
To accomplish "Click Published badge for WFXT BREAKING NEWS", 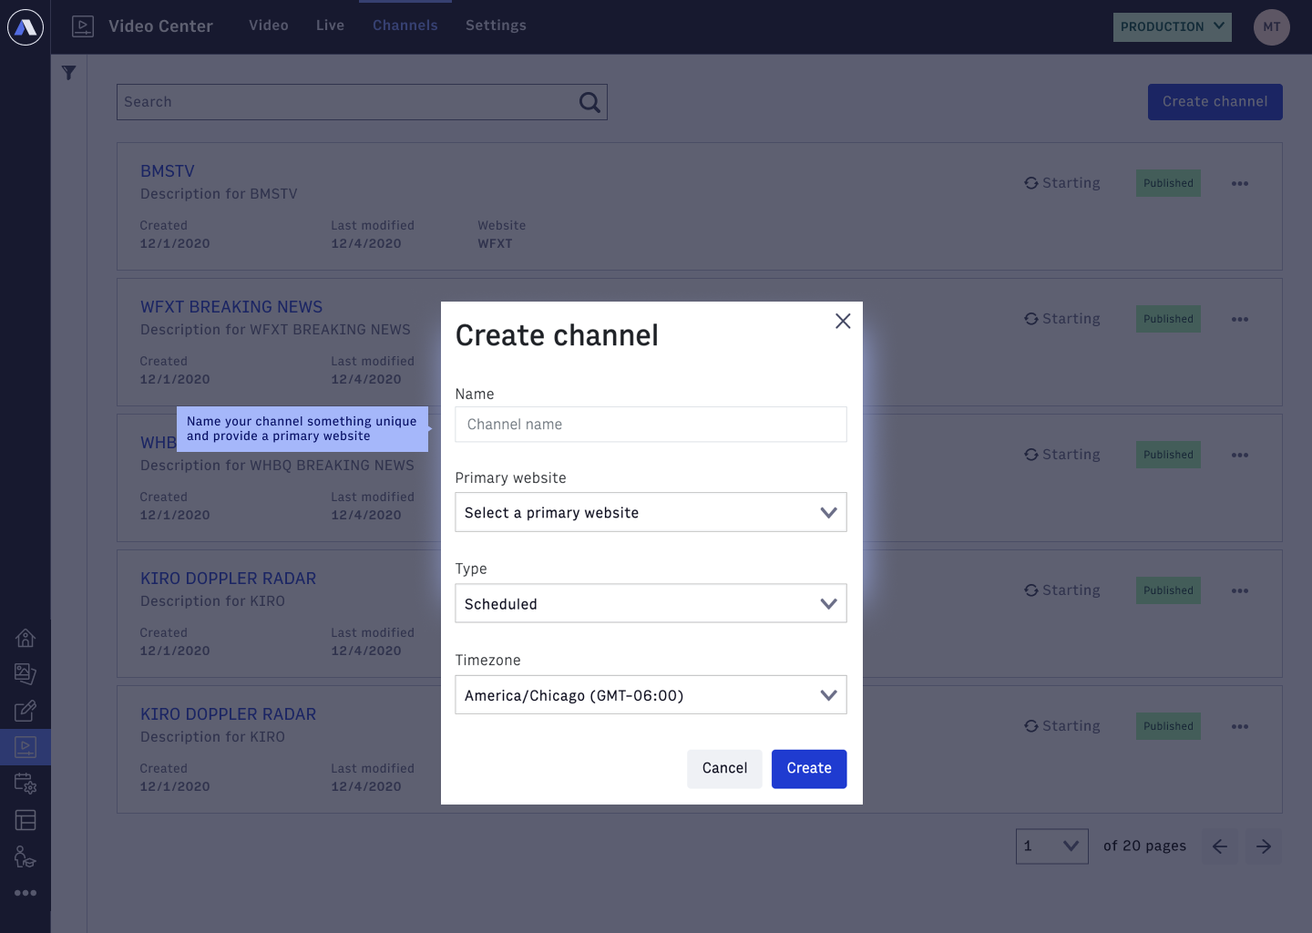I will pos(1168,319).
